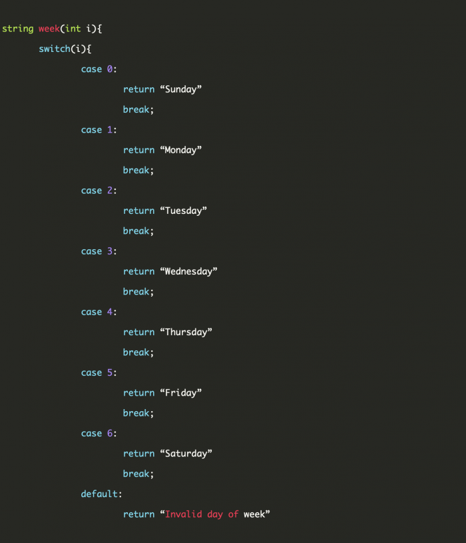Click the "int" parameter type
This screenshot has width=466, height=543.
pyautogui.click(x=73, y=29)
